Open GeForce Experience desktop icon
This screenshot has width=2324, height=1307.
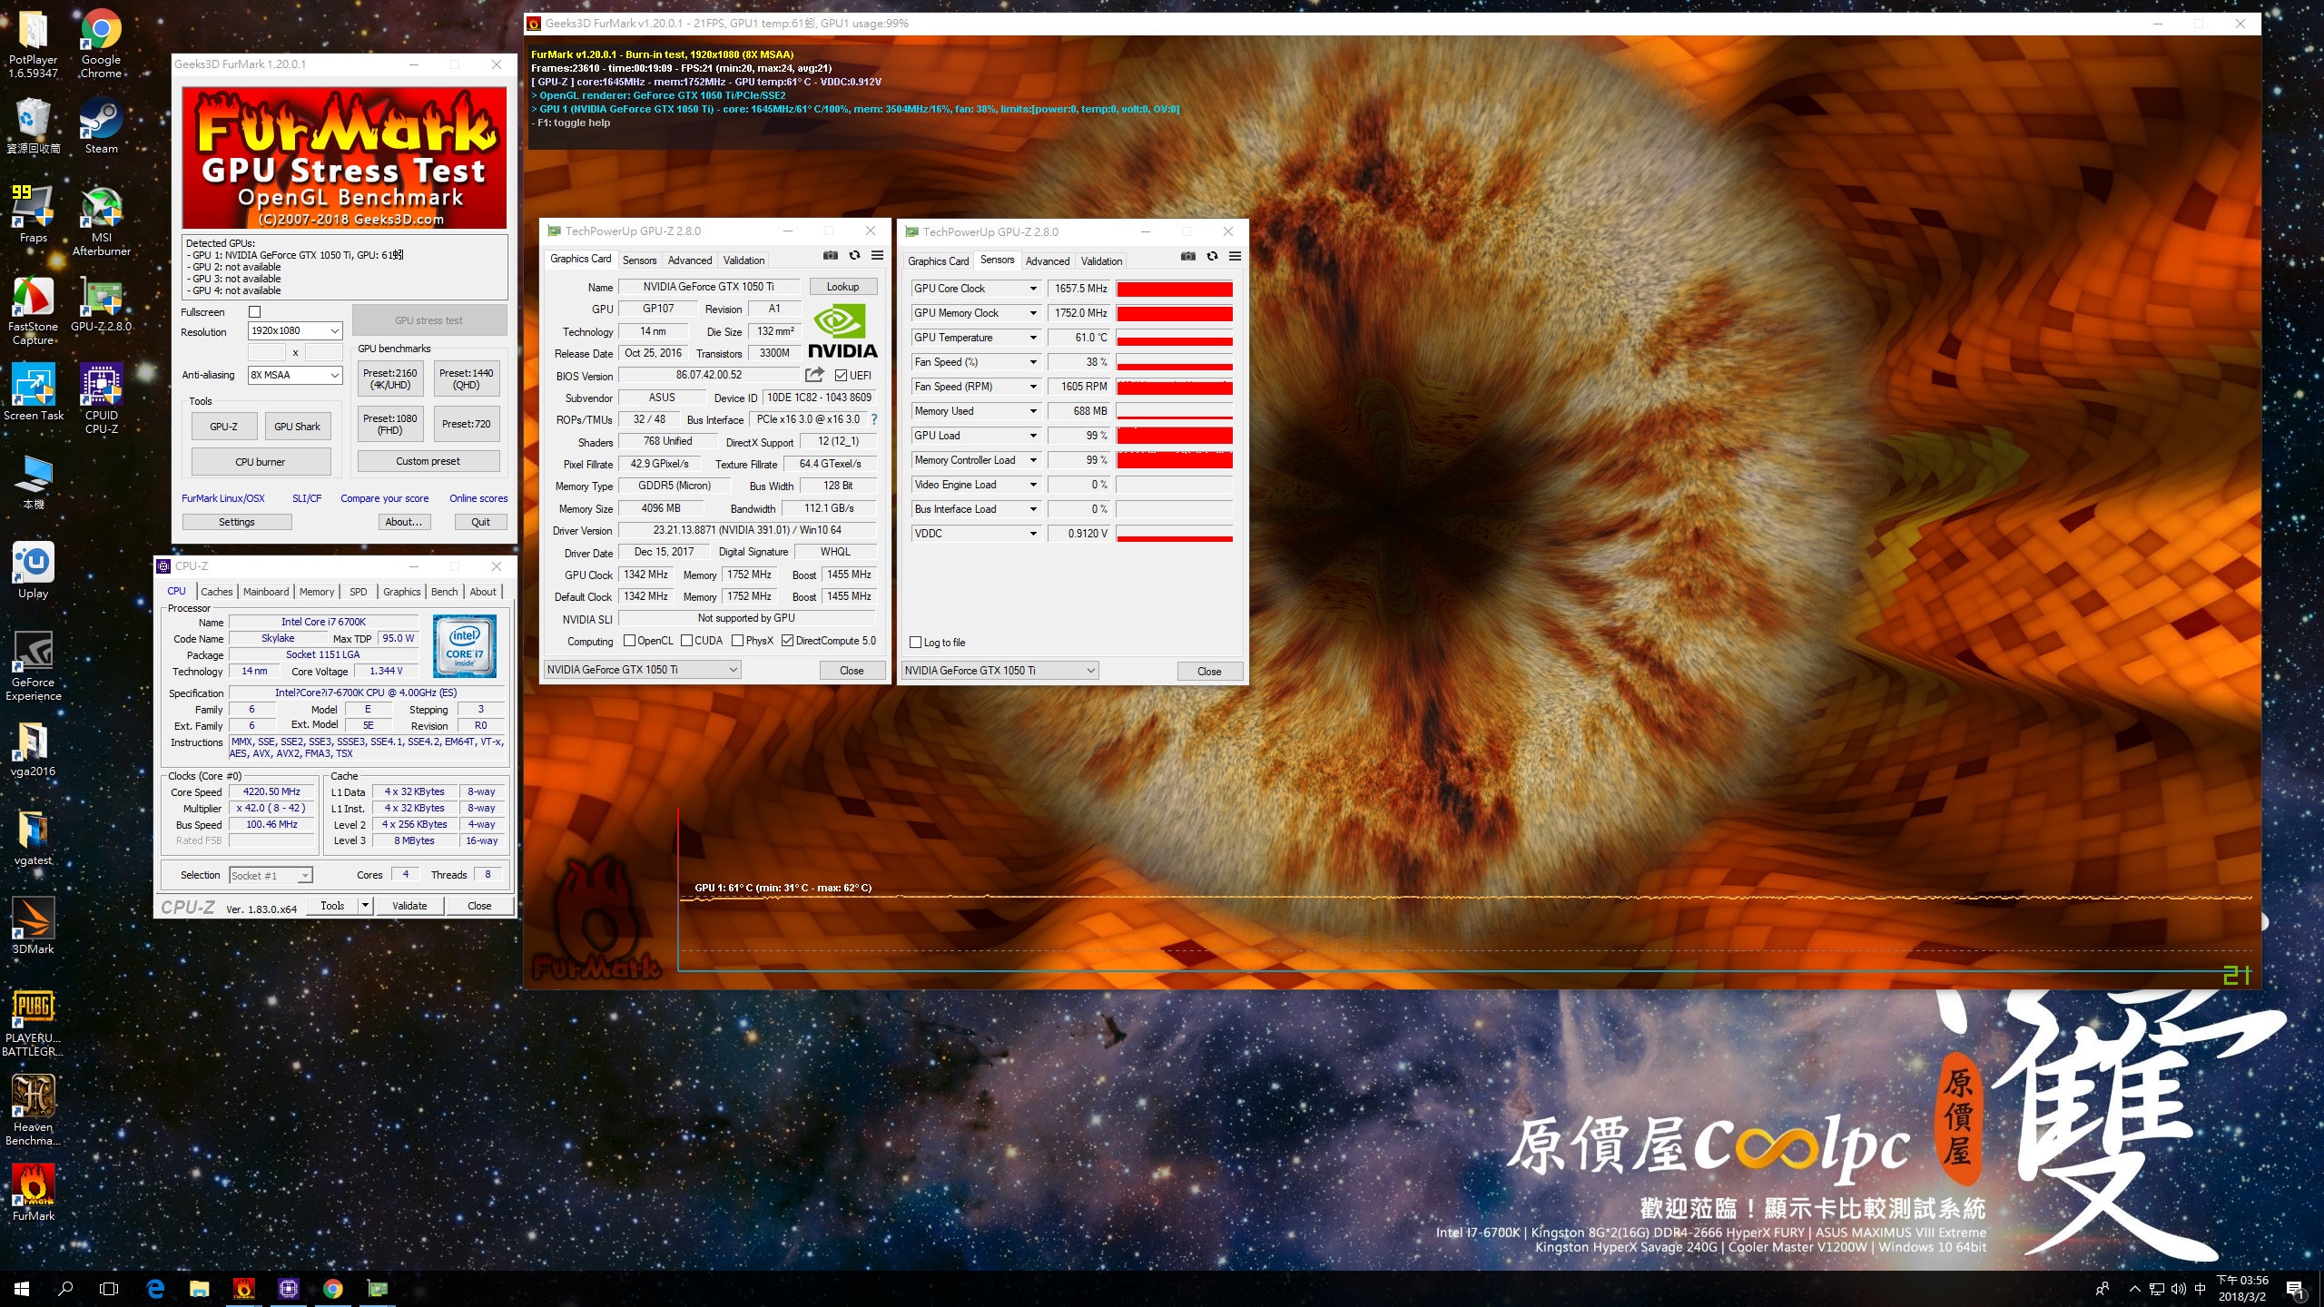tap(34, 666)
